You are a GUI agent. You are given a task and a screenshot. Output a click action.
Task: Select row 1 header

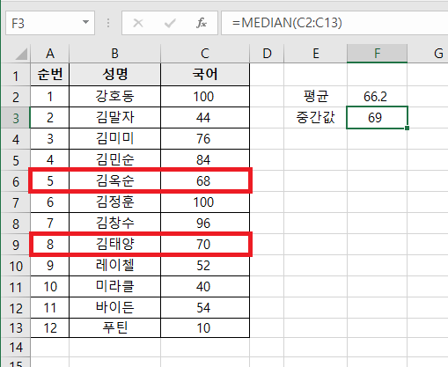16,76
